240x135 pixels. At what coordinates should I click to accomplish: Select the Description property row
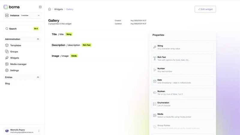(x=97, y=45)
